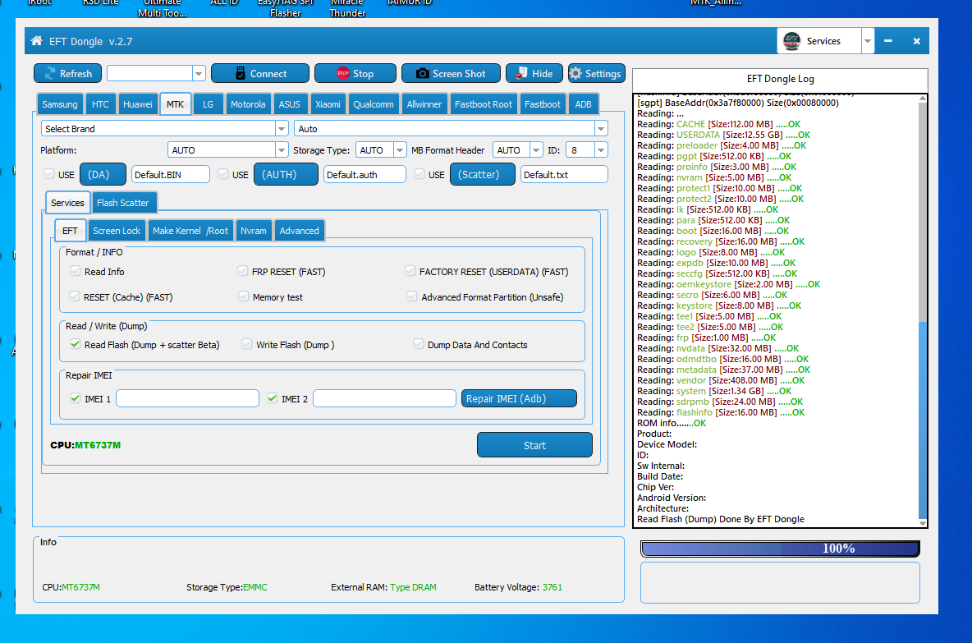
Task: Open the Make Kernel /Root tab
Action: (x=190, y=231)
